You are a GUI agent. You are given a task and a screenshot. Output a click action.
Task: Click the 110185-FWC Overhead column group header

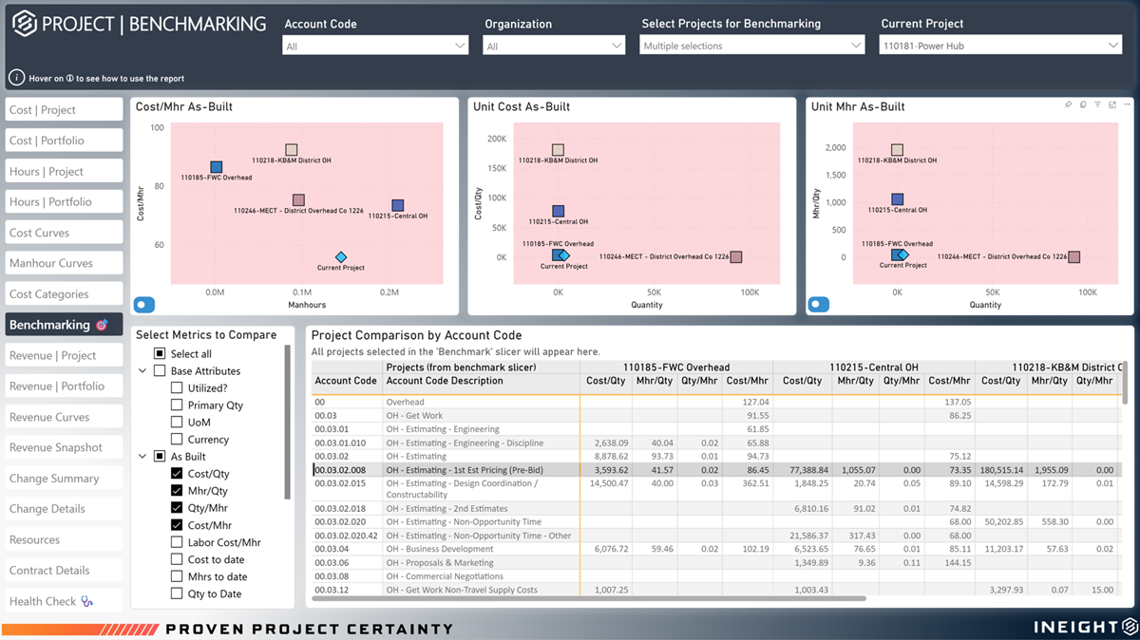pyautogui.click(x=676, y=367)
